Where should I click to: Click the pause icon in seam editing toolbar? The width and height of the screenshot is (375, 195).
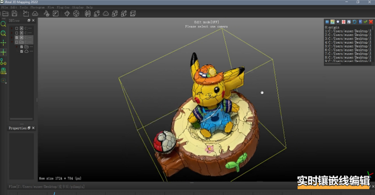tap(327, 22)
